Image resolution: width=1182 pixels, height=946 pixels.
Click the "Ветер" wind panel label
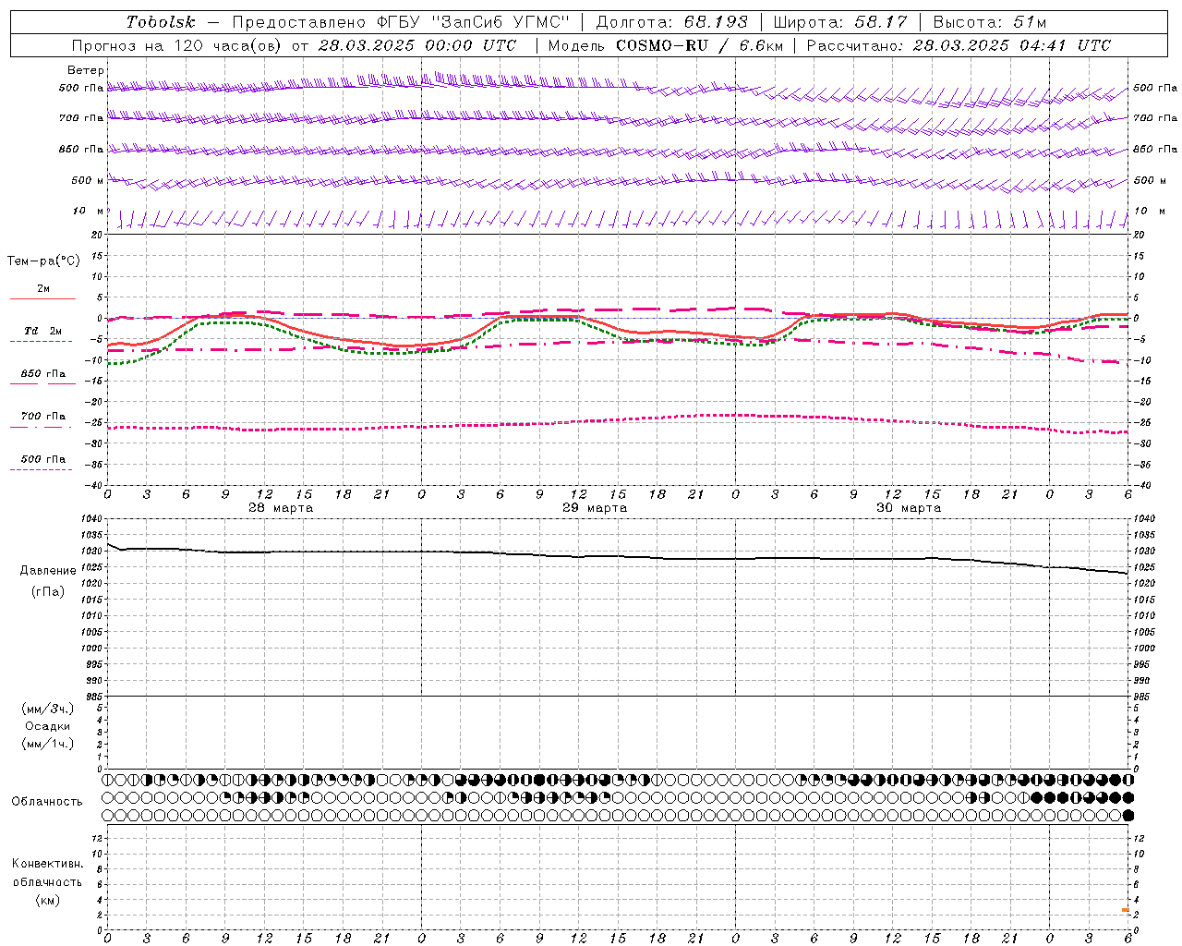[x=86, y=70]
